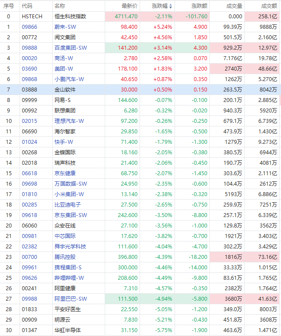Open stock link 理想汽车-W
This screenshot has width=281, height=336.
pos(69,121)
